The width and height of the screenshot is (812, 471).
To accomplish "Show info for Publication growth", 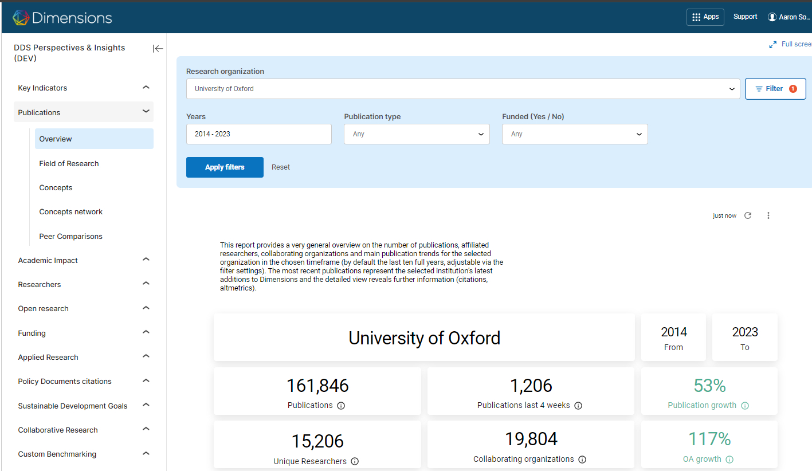I will click(x=745, y=406).
